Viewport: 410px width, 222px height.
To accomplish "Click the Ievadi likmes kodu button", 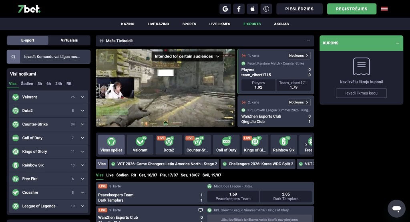I will (361, 93).
